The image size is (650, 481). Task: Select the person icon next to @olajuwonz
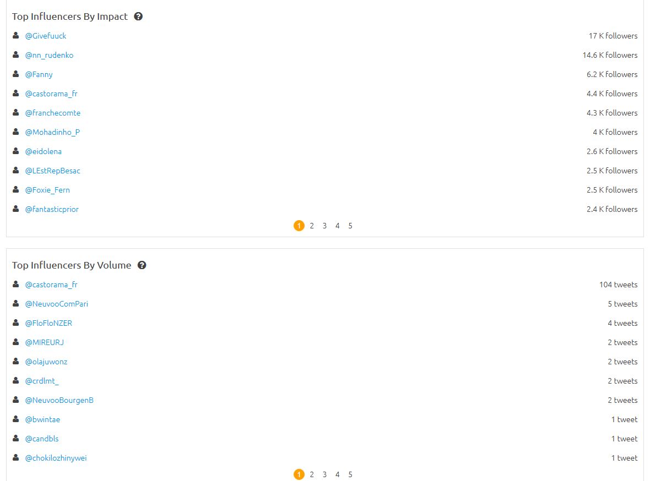point(16,361)
